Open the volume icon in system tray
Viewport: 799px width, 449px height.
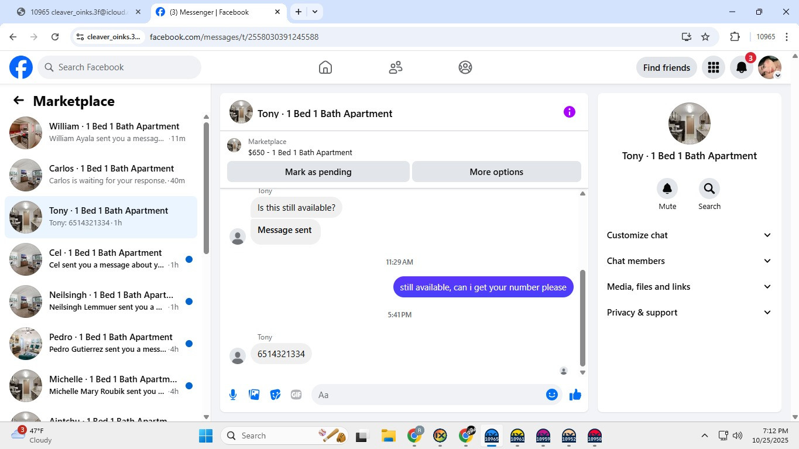[738, 436]
